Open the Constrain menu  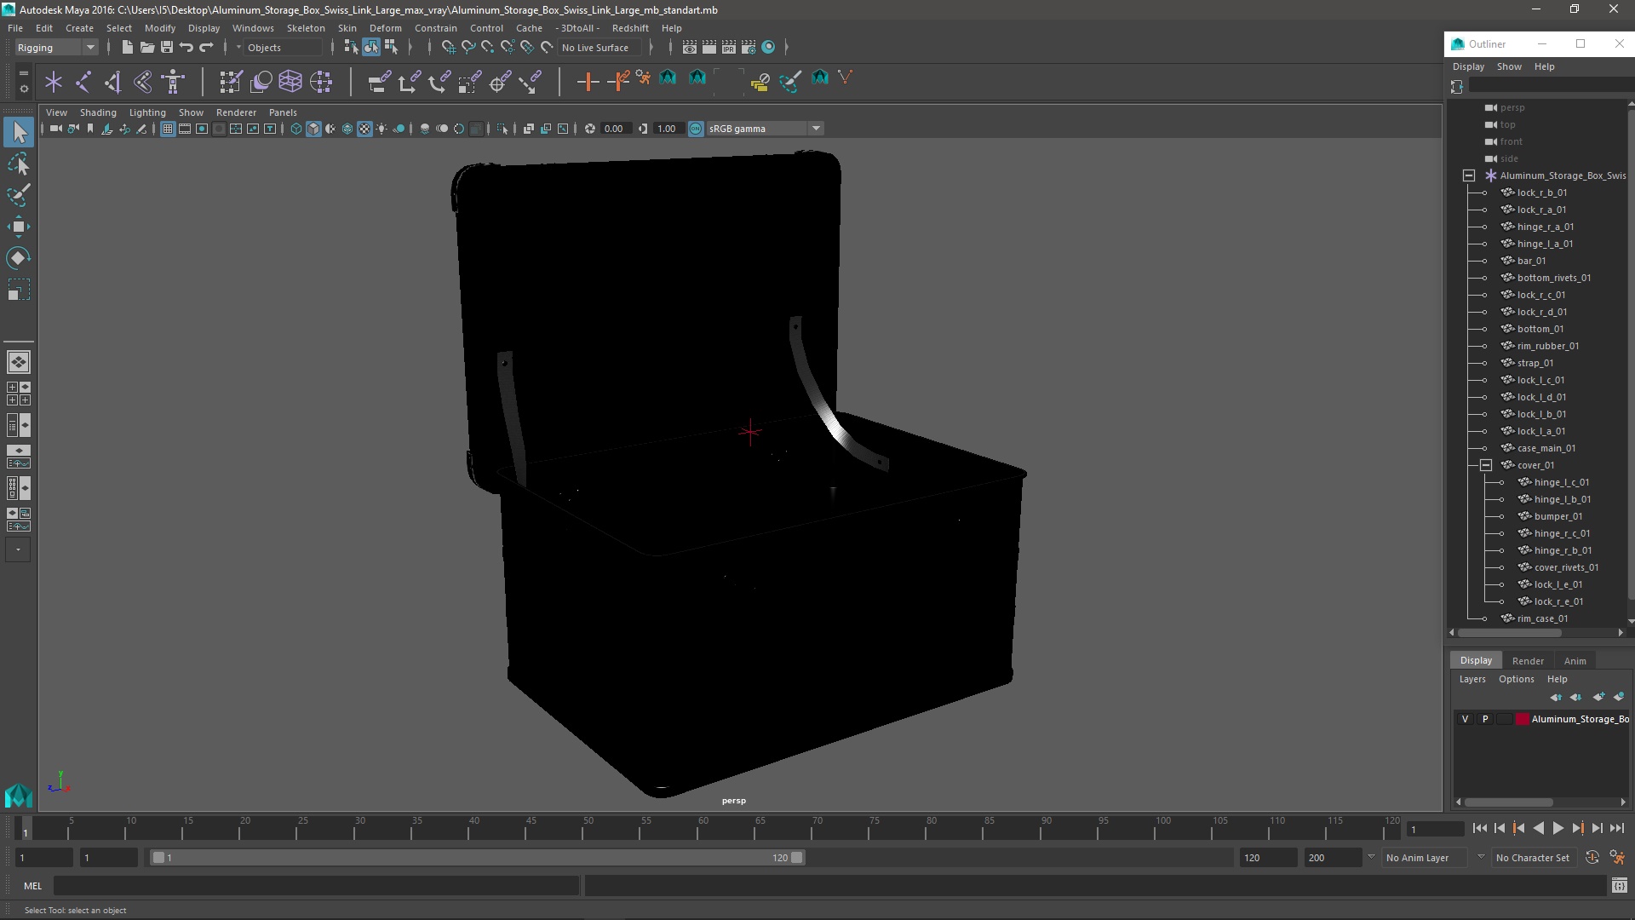click(435, 28)
